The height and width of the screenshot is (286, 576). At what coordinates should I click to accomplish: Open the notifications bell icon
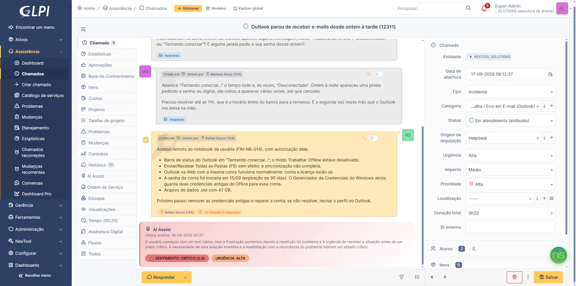point(484,8)
